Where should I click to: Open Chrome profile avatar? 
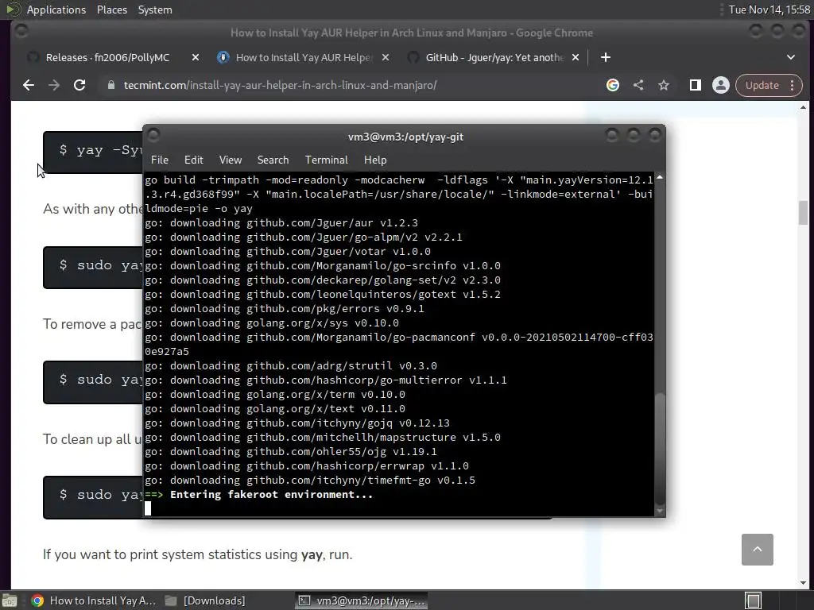[720, 85]
